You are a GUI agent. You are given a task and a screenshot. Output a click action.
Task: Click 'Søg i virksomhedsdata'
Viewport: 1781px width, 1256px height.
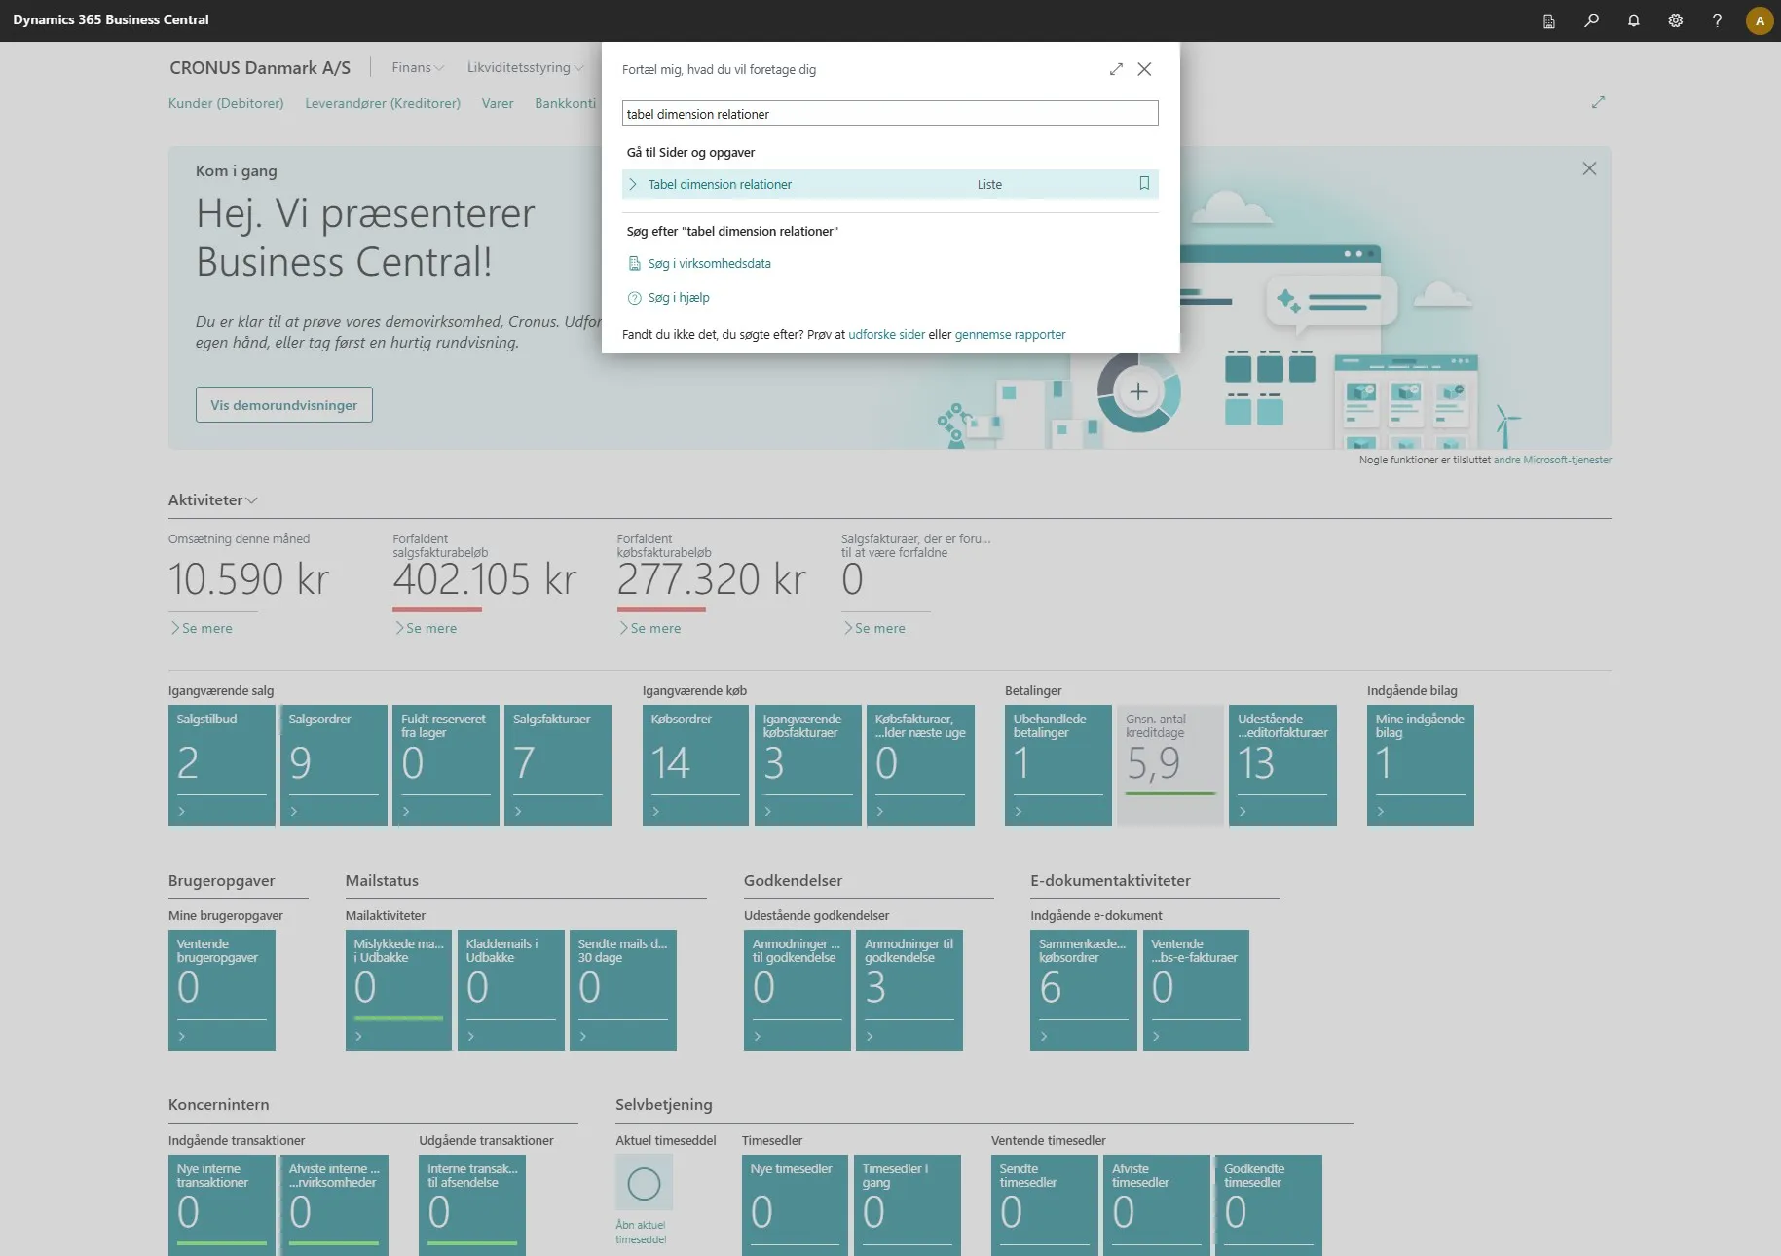709,263
